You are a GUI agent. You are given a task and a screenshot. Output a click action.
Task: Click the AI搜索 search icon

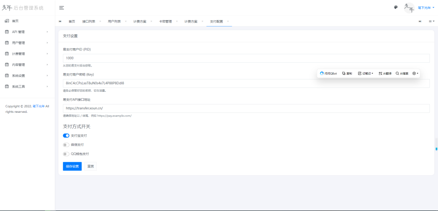click(398, 73)
